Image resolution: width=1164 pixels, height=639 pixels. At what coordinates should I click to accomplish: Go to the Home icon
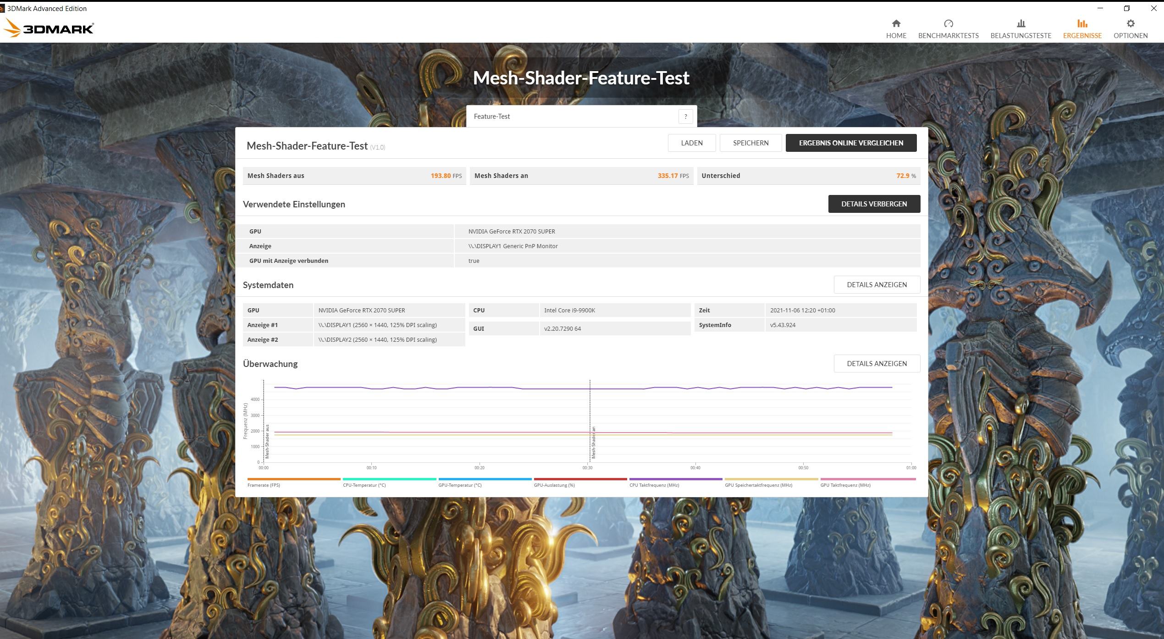coord(896,23)
